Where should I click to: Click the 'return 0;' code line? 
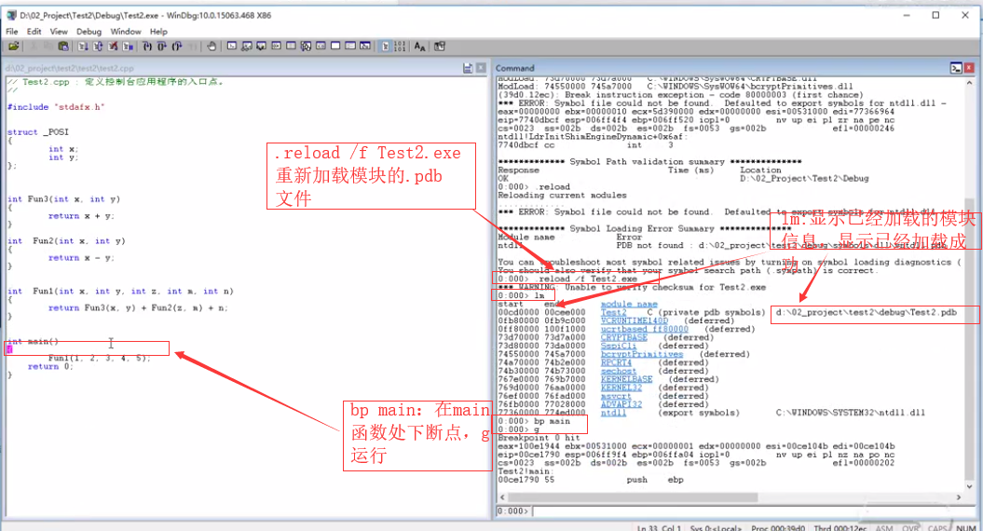click(x=50, y=367)
